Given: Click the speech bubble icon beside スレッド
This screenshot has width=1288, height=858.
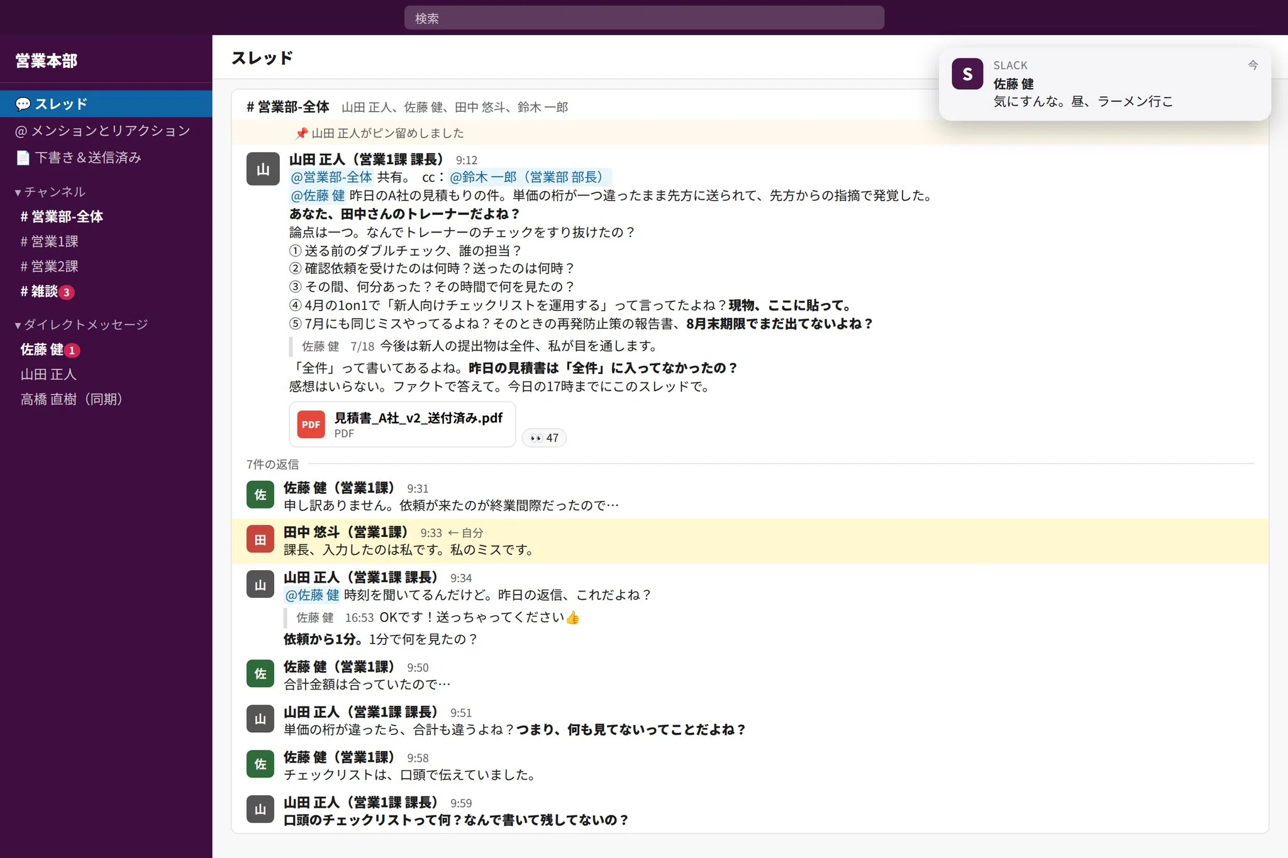Looking at the screenshot, I should tap(23, 104).
